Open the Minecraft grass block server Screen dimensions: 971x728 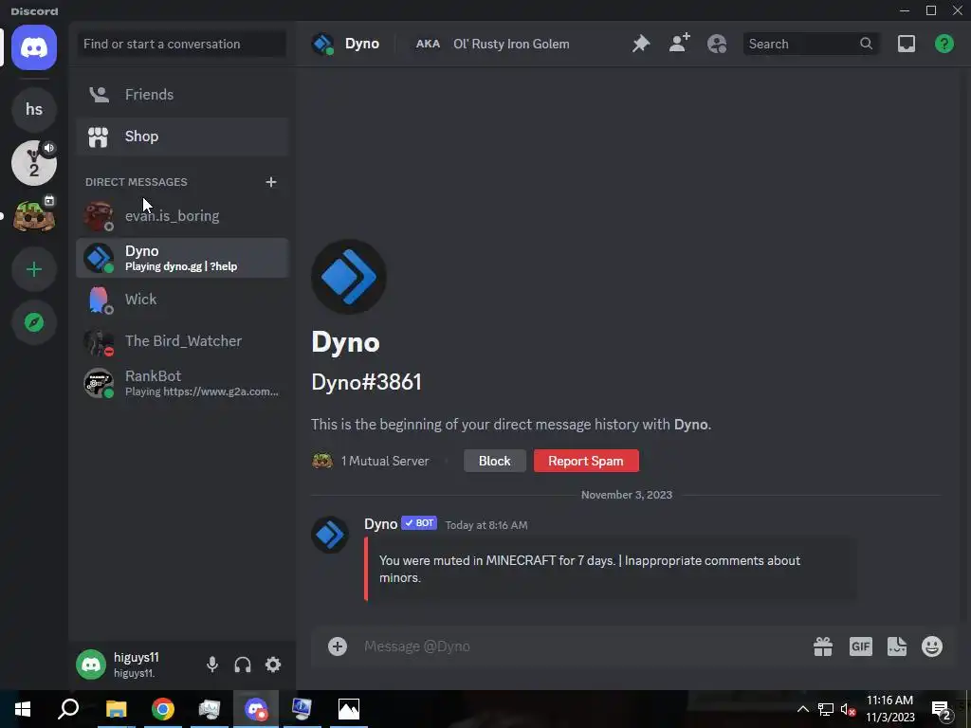pos(34,216)
